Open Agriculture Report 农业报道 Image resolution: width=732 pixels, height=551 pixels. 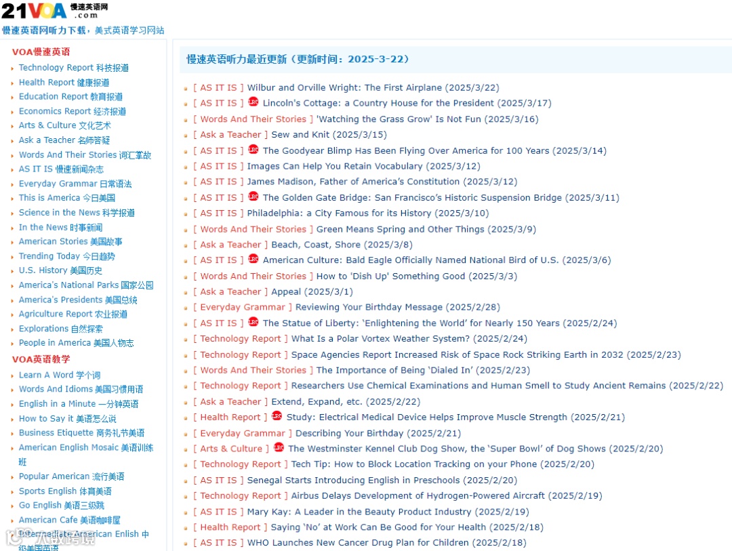[73, 314]
